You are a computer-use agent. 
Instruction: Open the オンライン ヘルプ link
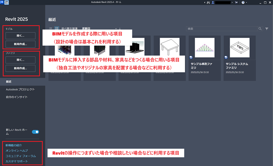tap(16, 150)
